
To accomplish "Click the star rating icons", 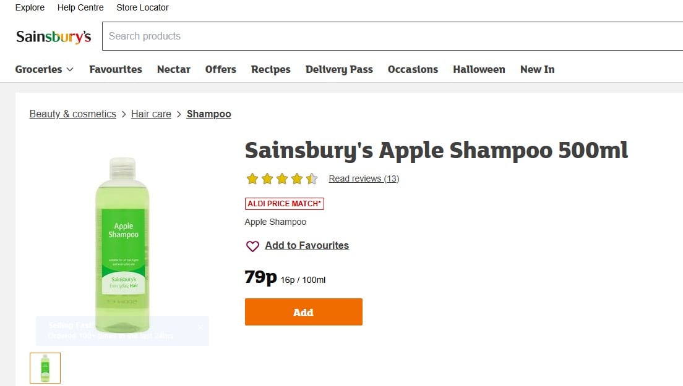I will pyautogui.click(x=281, y=179).
